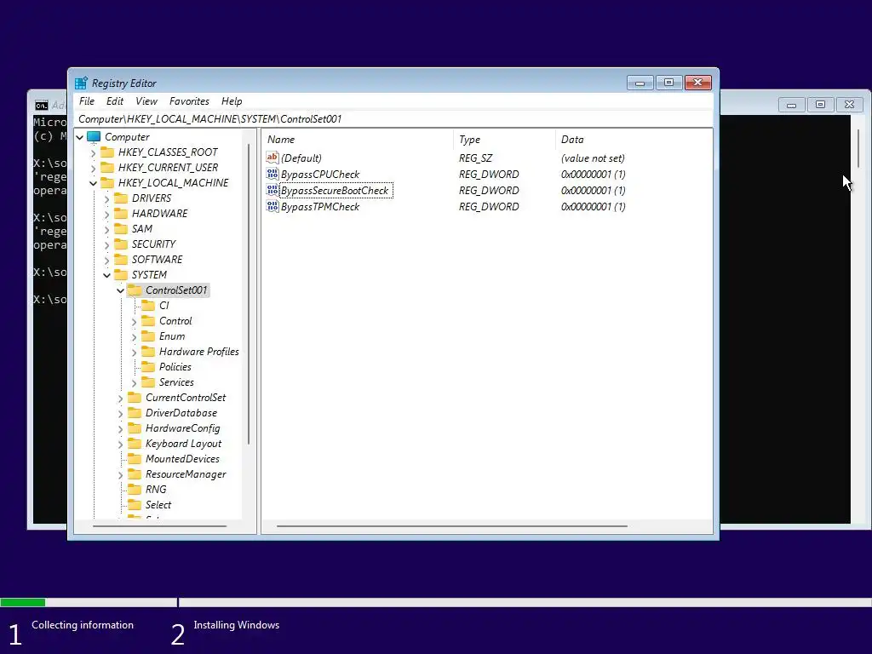
Task: Expand the DriverDatabase key
Action: point(120,413)
